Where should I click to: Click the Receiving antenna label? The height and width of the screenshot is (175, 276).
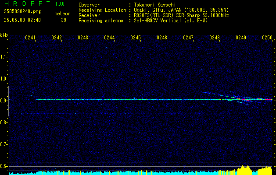[101, 21]
